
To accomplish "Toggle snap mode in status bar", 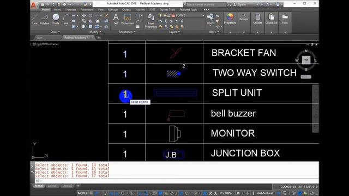I will click(x=97, y=193).
